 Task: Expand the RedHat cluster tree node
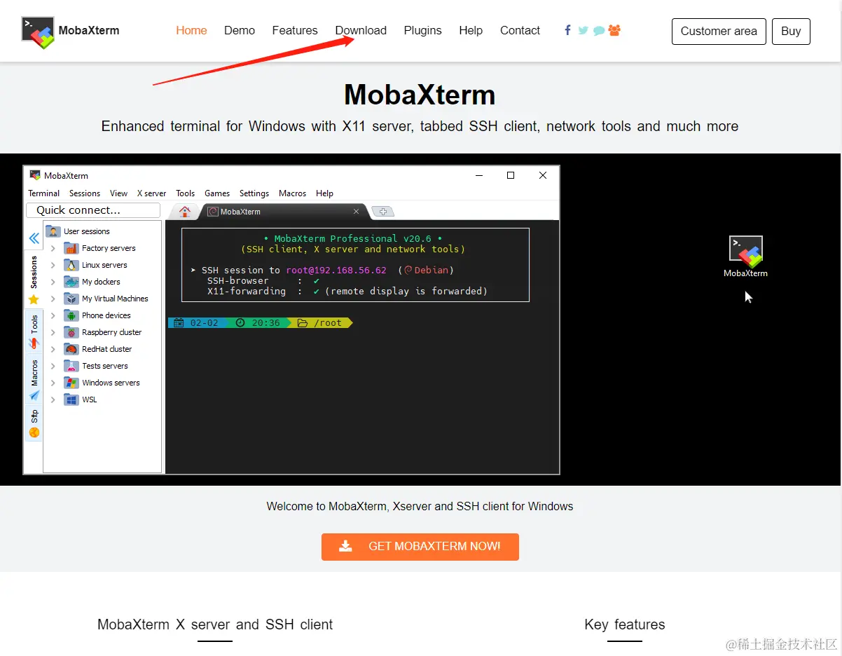(53, 349)
